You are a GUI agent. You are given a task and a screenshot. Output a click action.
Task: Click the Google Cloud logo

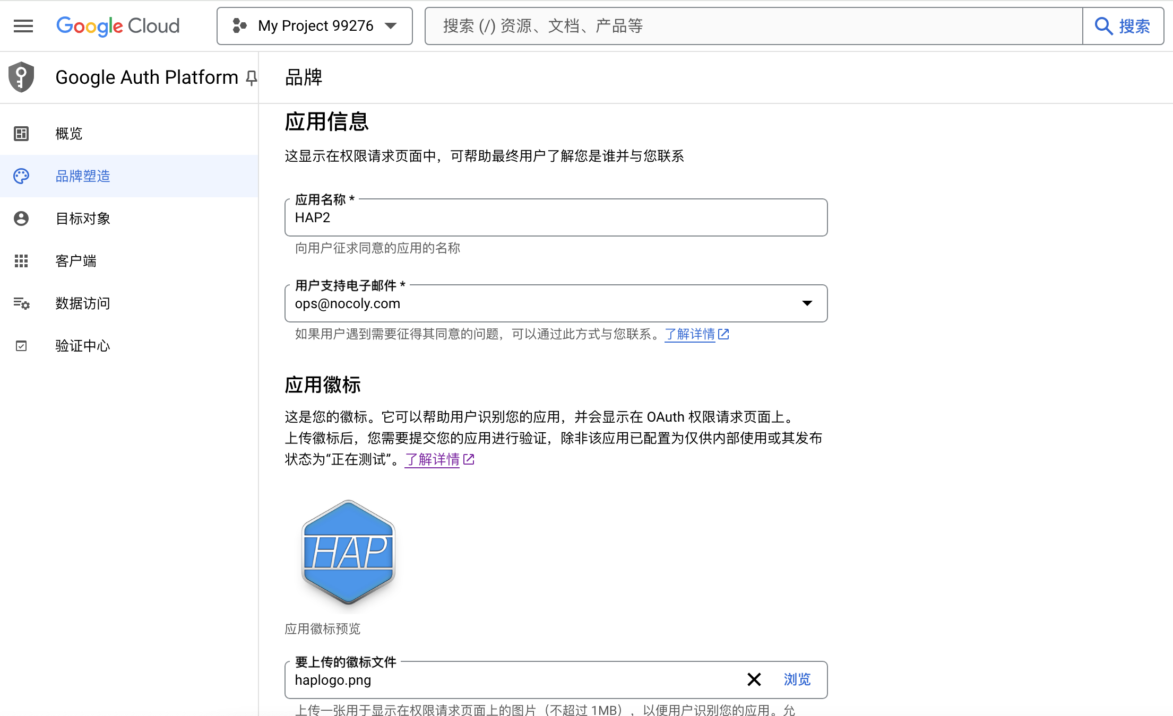118,26
